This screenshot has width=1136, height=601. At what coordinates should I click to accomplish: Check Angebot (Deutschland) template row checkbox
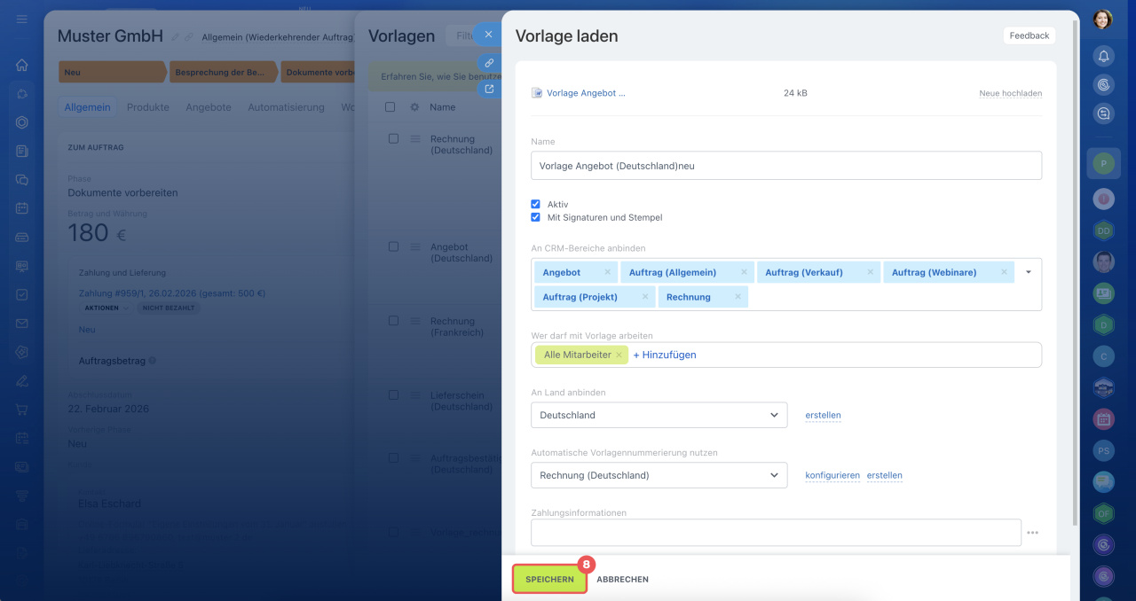click(x=393, y=247)
